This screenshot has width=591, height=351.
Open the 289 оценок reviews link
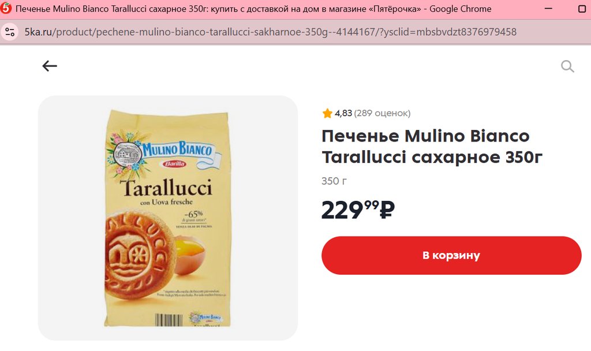point(382,113)
